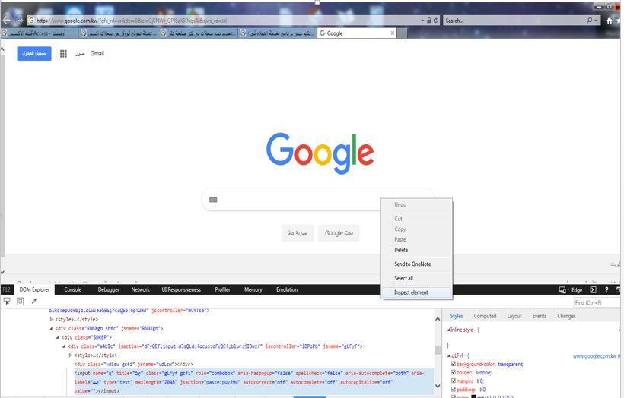
Task: Close the Google tab with X
Action: (x=393, y=33)
